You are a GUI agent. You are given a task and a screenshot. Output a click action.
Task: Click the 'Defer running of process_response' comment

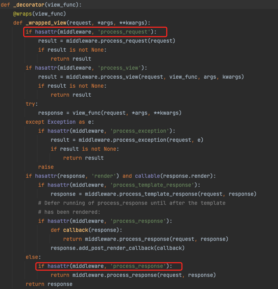132,203
